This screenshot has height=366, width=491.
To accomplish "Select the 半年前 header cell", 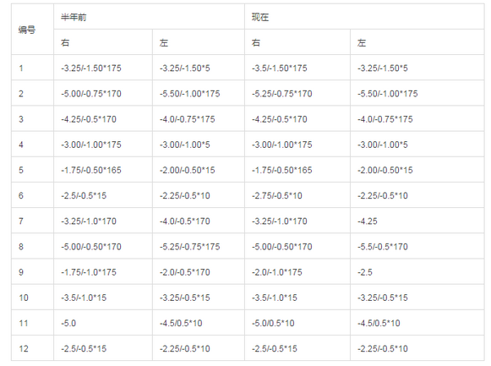I will pos(149,17).
